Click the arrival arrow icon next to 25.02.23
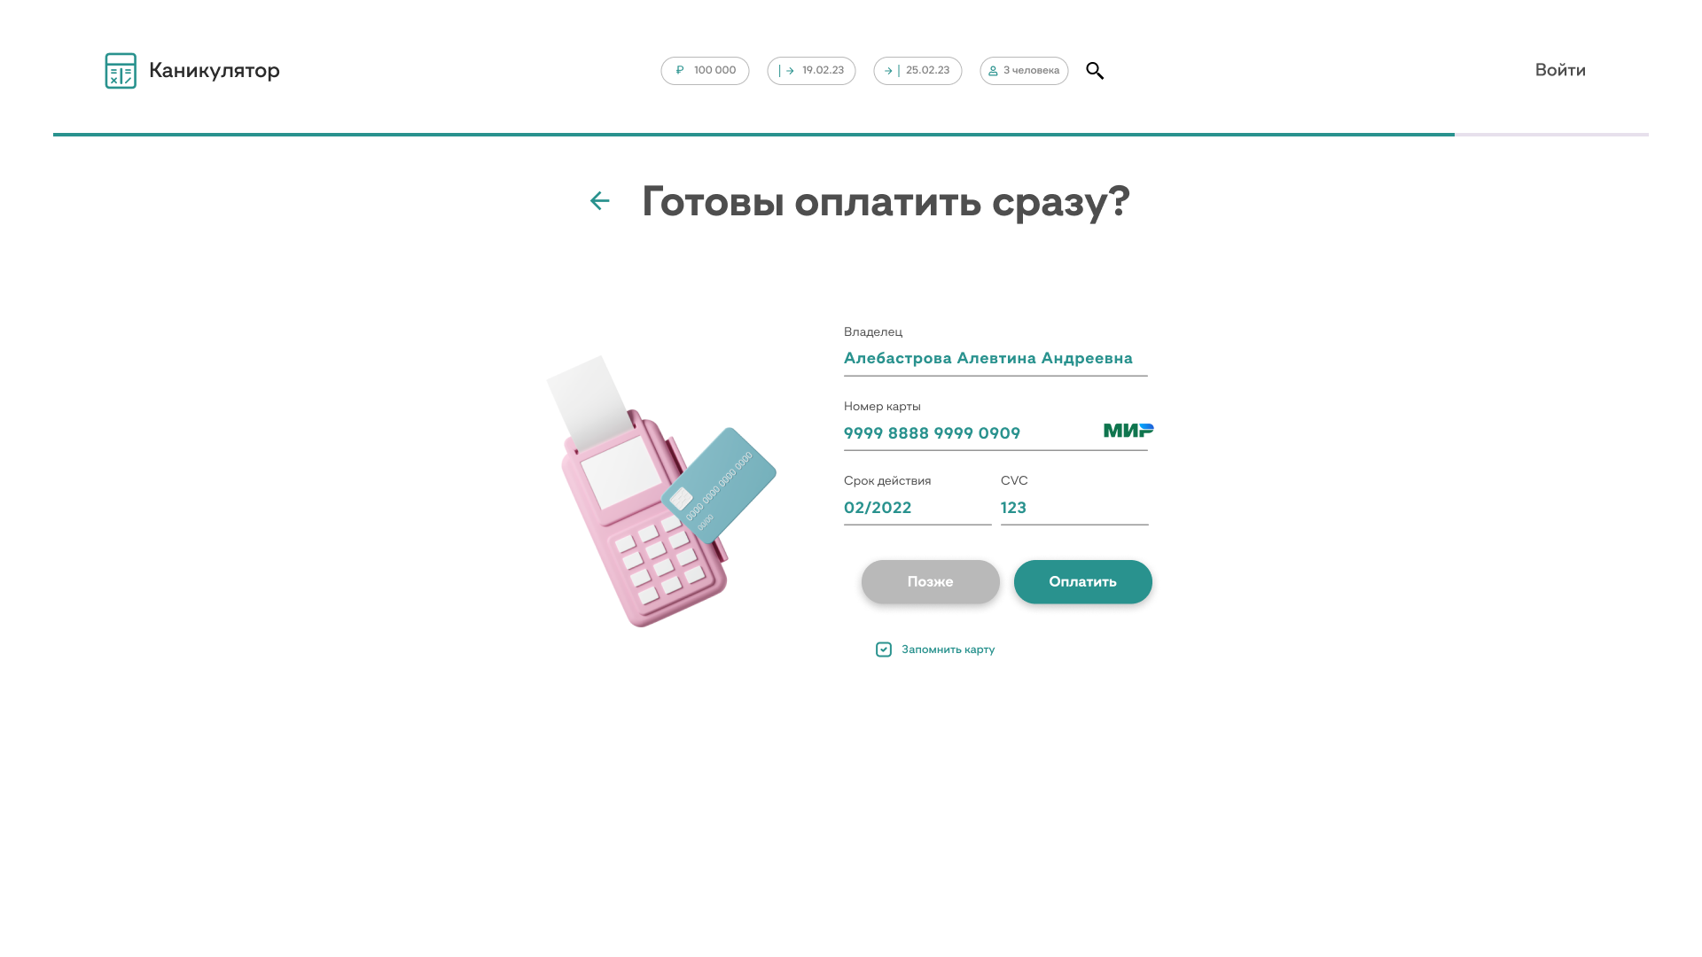 (x=892, y=71)
